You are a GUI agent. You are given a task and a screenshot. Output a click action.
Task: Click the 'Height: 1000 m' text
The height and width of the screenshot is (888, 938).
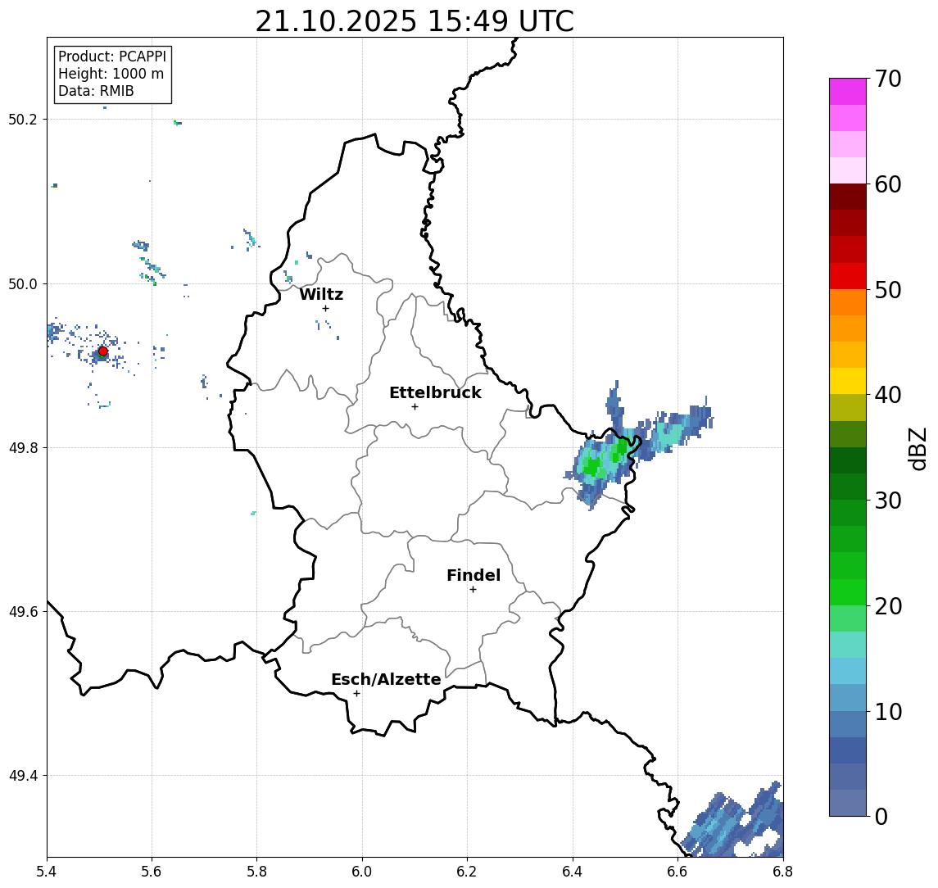[111, 74]
